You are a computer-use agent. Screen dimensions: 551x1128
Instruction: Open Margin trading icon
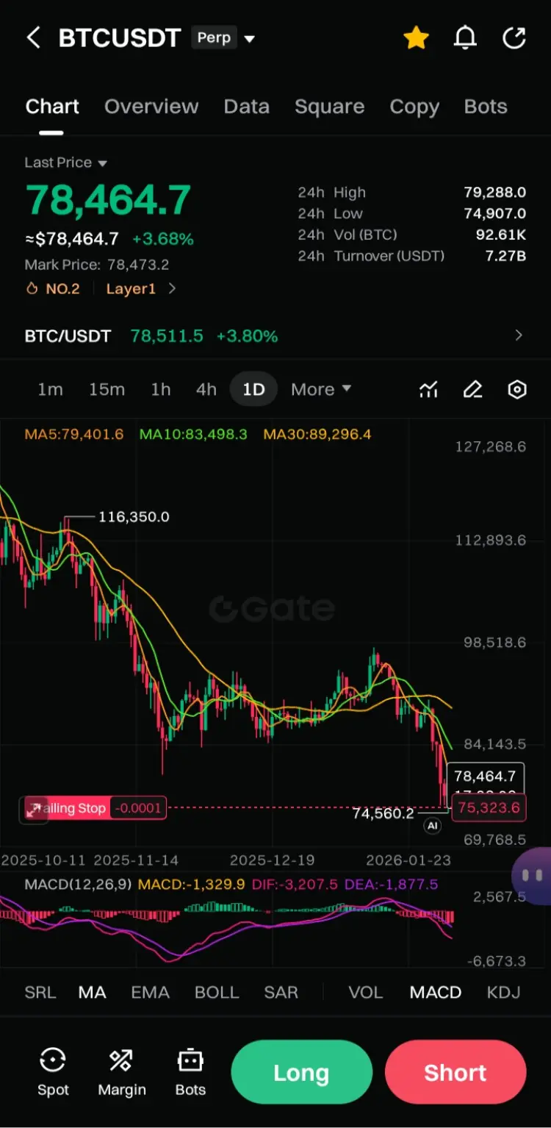[x=122, y=1072]
